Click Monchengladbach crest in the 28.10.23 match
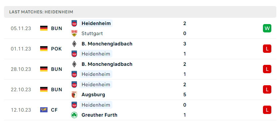This screenshot has height=123, width=277. pos(74,64)
